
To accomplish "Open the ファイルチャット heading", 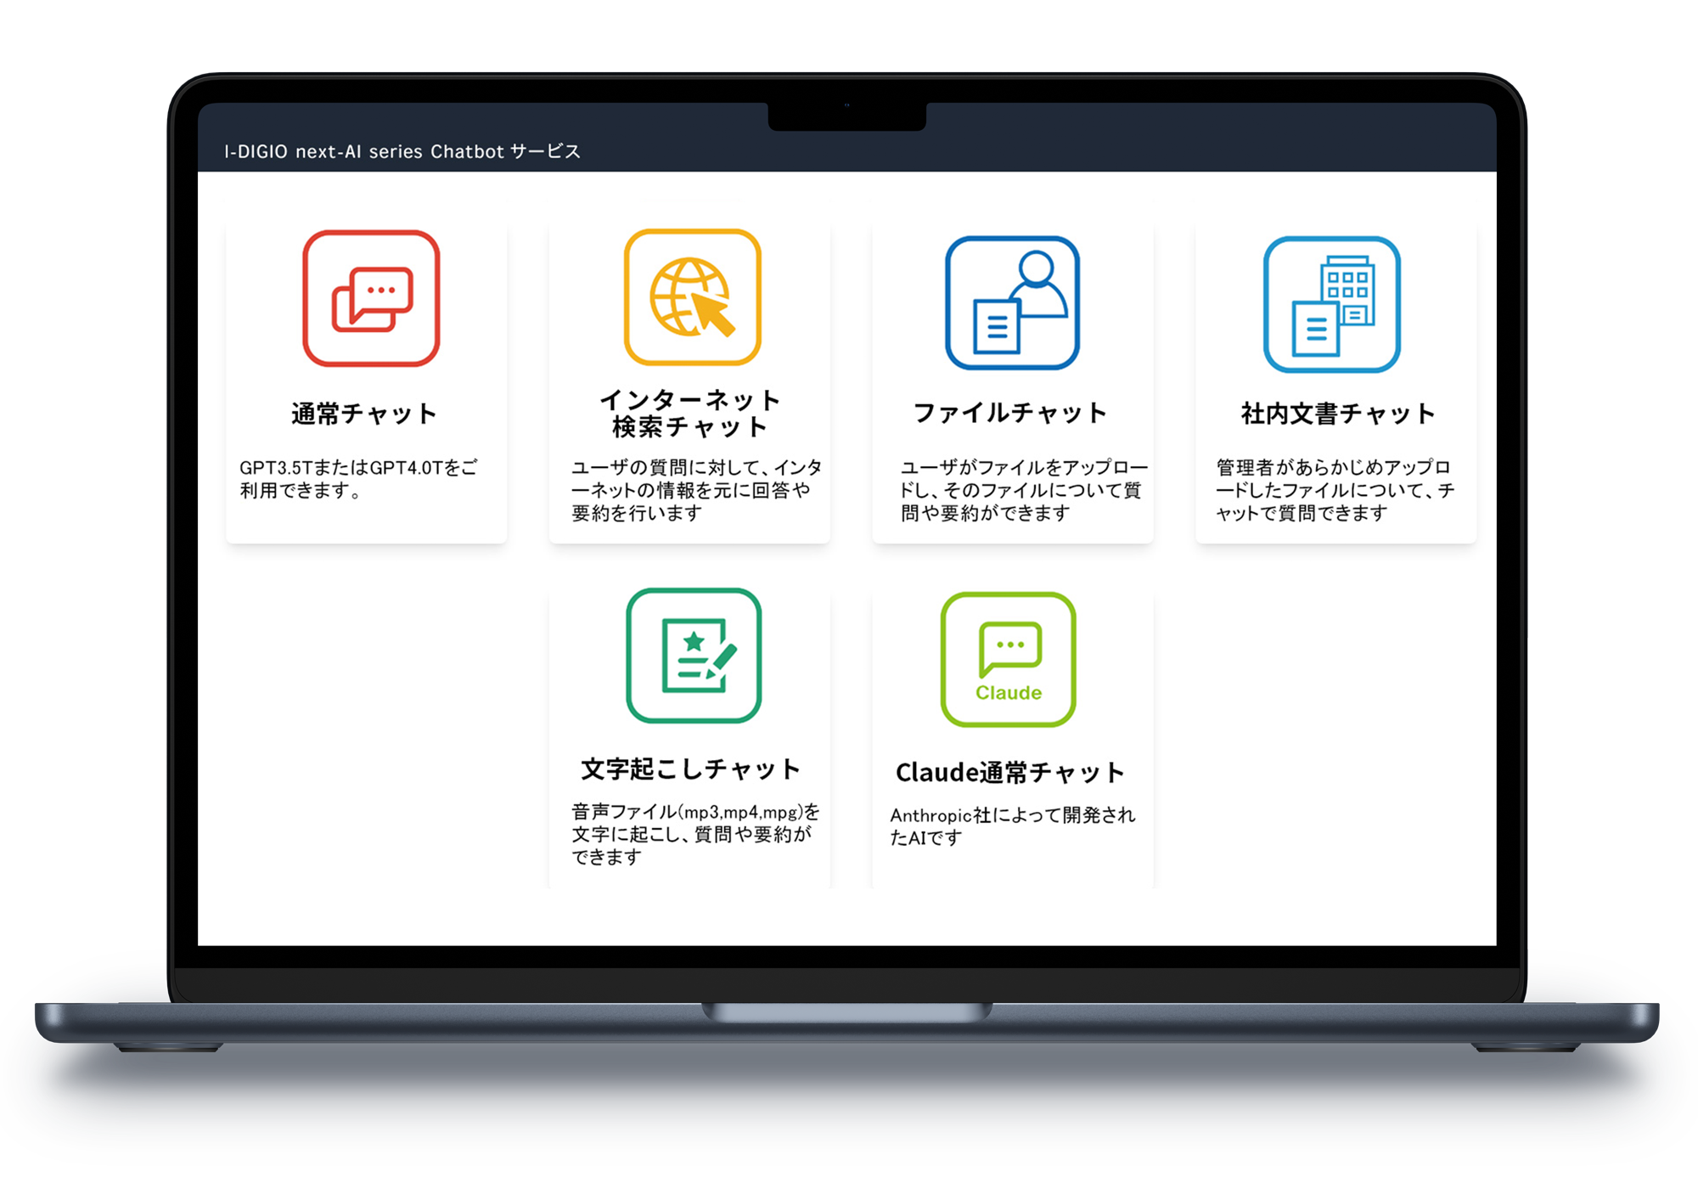I will coord(1010,413).
